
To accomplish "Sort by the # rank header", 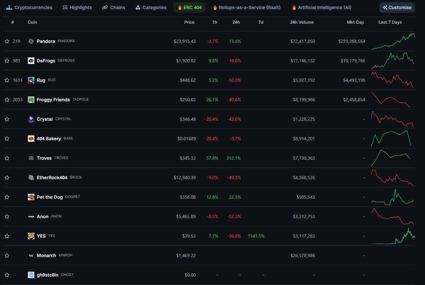I will (x=12, y=22).
